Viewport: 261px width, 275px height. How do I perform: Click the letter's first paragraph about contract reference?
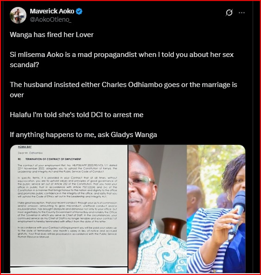pos(67,169)
